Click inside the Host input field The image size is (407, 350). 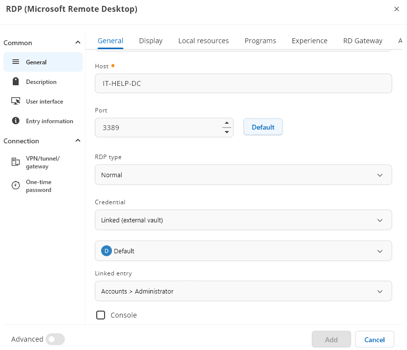[x=243, y=83]
